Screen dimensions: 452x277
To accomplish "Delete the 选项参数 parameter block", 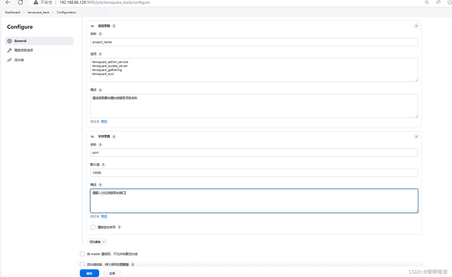I will (416, 26).
